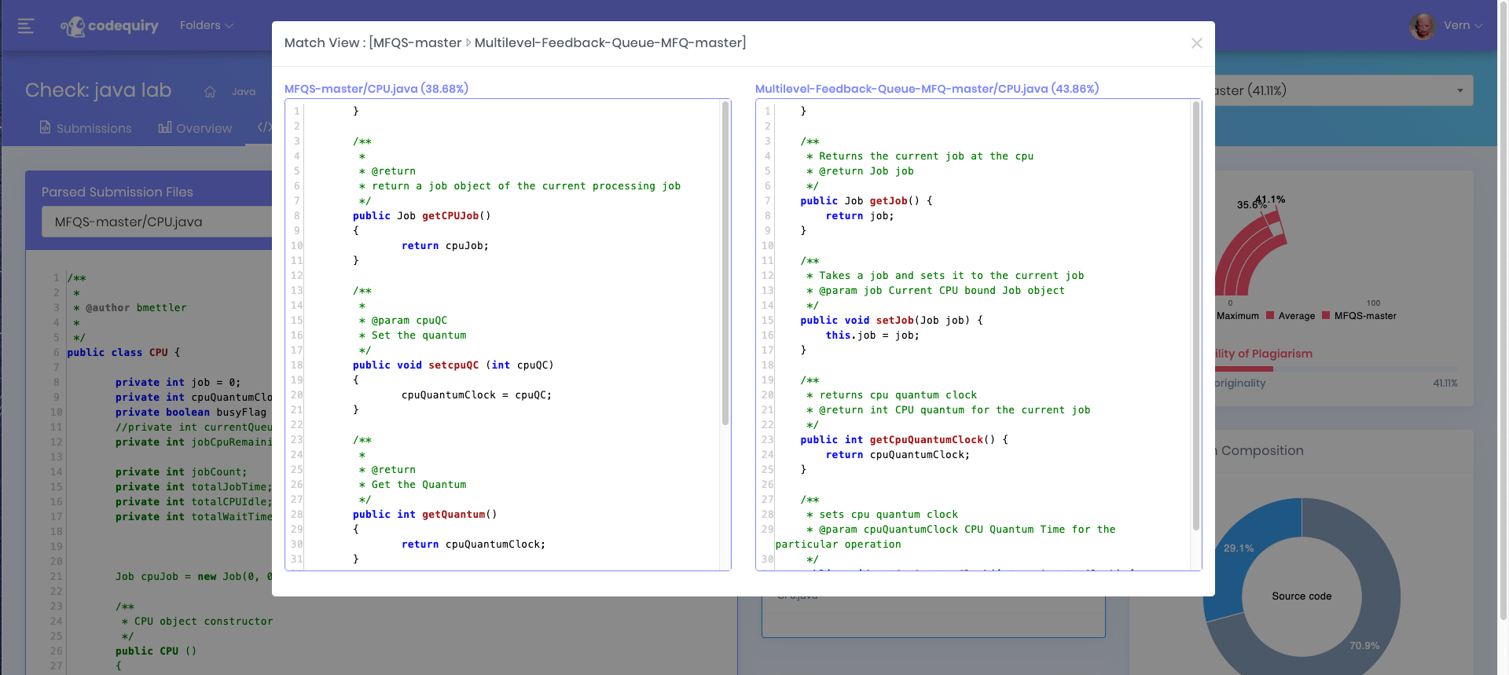Switch to the Overview tab

pos(204,128)
